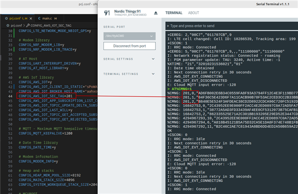The image size is (298, 194).
Task: Click the OK response in terminal
Action: tap(169, 131)
